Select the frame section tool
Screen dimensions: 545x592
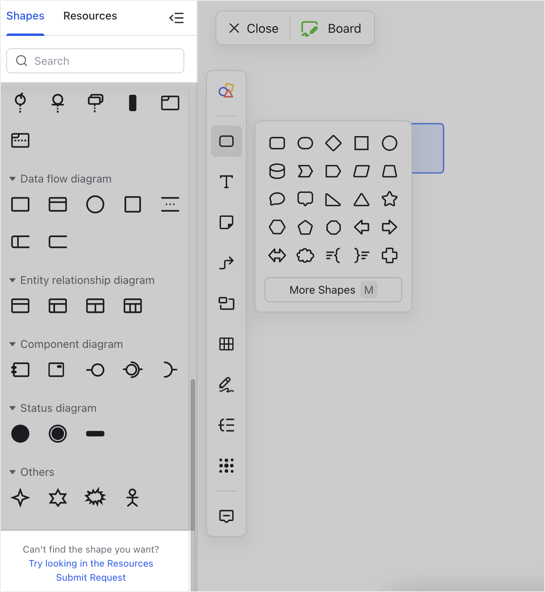pyautogui.click(x=226, y=303)
